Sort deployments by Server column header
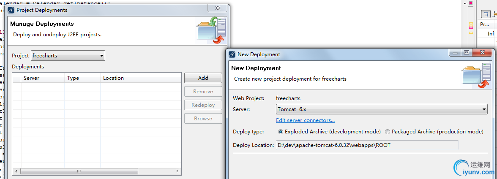497x179 pixels. (43, 78)
